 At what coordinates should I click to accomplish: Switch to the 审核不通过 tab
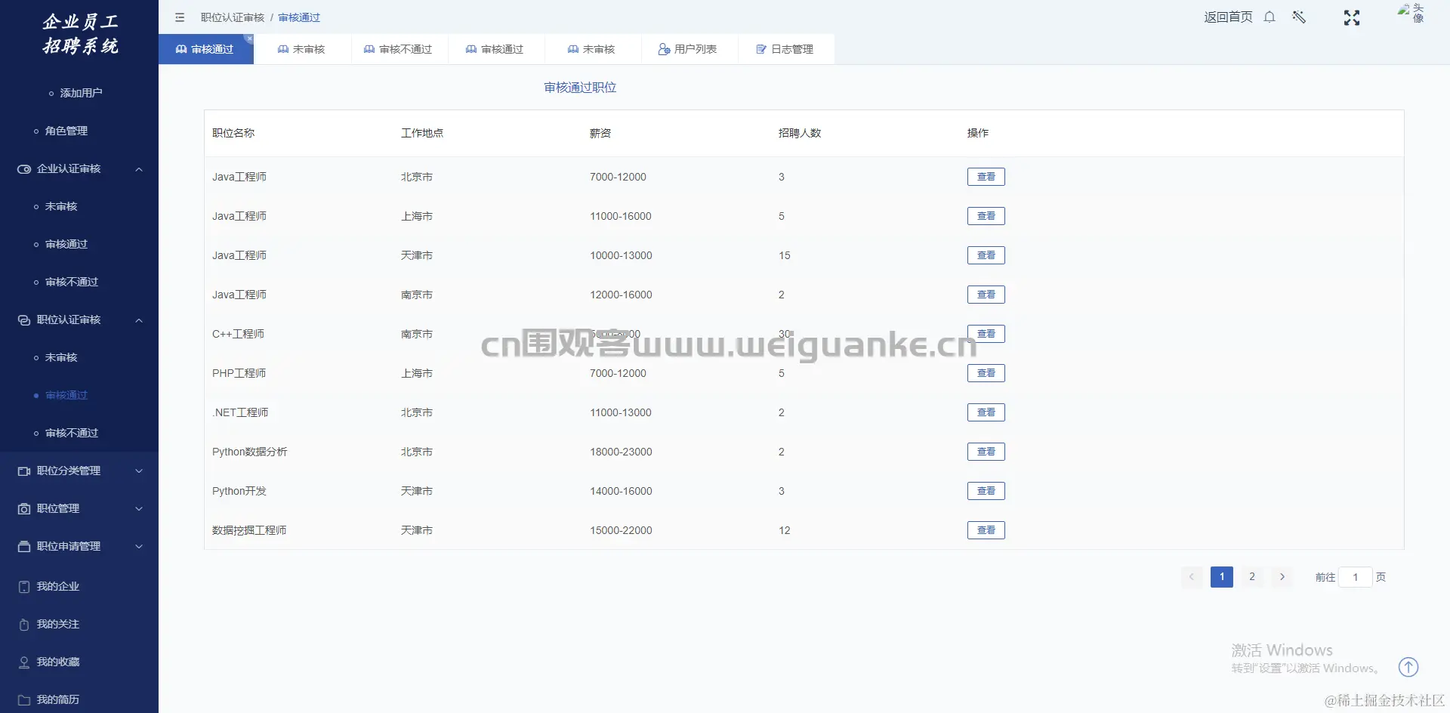click(x=399, y=49)
